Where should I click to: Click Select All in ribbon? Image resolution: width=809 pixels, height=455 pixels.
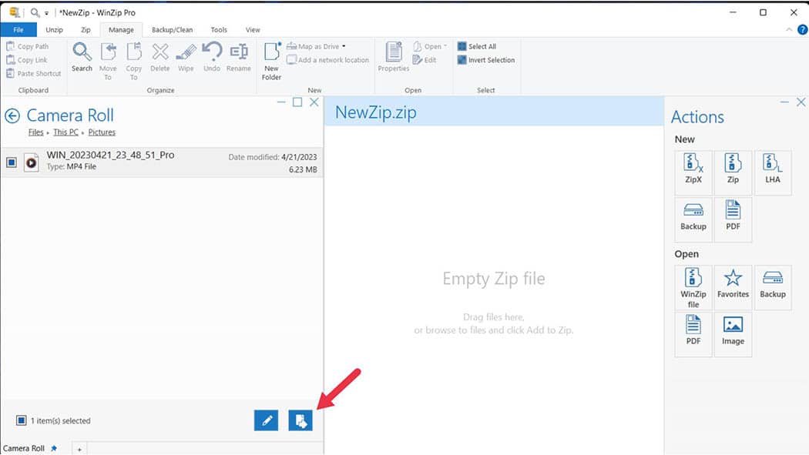point(477,46)
